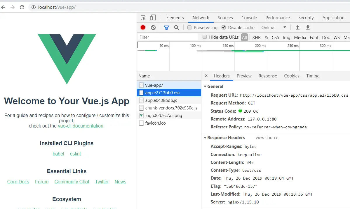Screen dimensions: 350x209
Task: Open the Community Chat link
Action: coord(72,182)
